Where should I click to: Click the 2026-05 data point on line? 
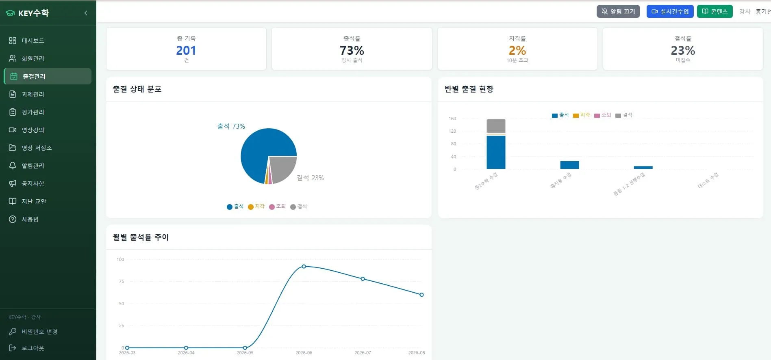pos(245,348)
